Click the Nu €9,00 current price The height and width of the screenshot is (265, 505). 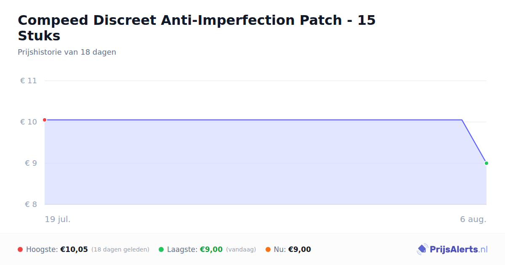300,249
